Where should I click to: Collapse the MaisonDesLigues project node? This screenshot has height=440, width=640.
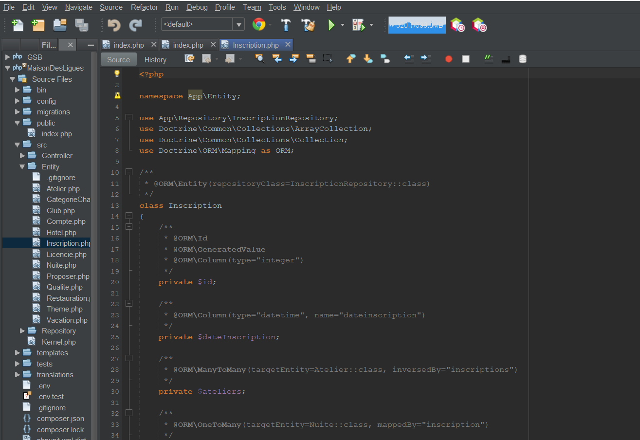[7, 68]
